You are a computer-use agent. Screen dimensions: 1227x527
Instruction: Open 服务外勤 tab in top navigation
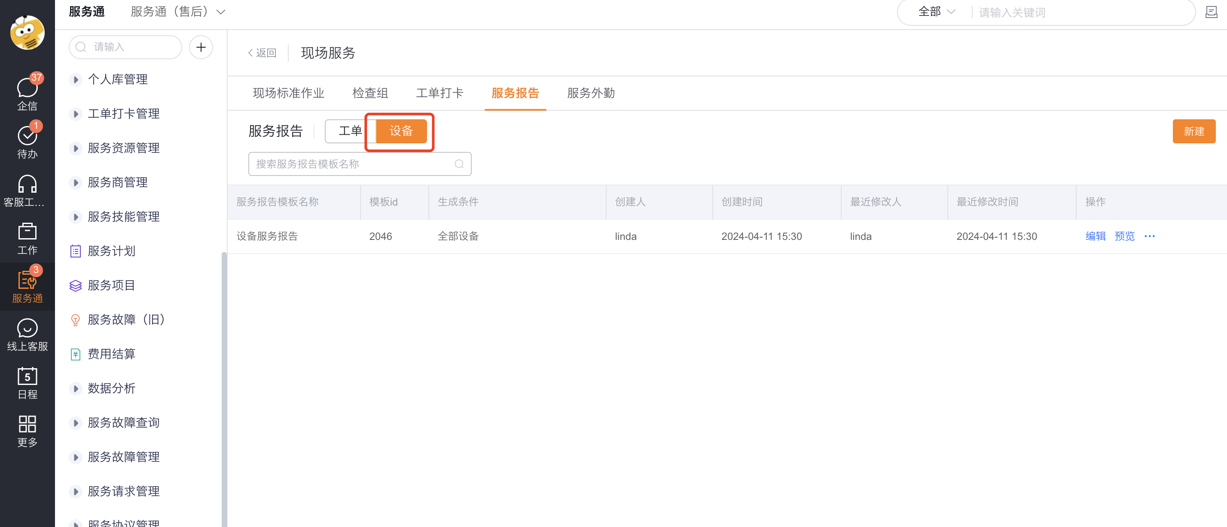pyautogui.click(x=591, y=93)
